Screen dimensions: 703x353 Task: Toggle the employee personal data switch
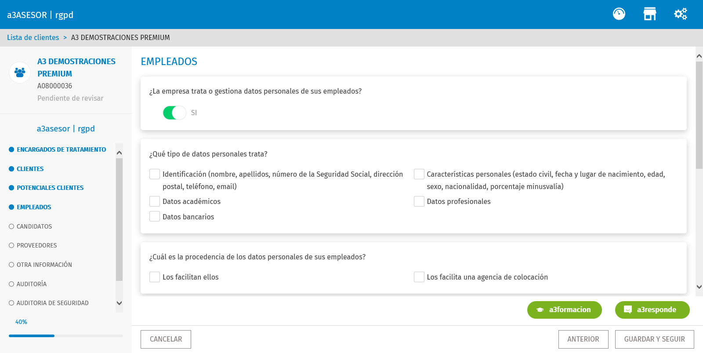(174, 113)
